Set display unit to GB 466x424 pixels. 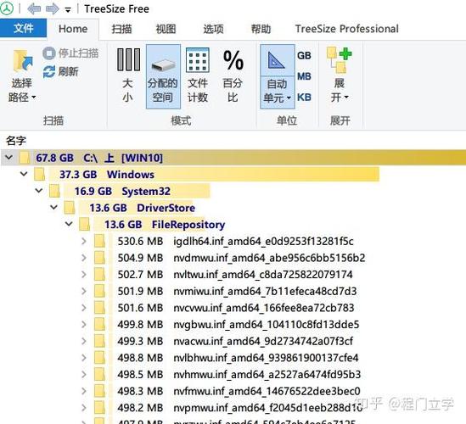(304, 55)
